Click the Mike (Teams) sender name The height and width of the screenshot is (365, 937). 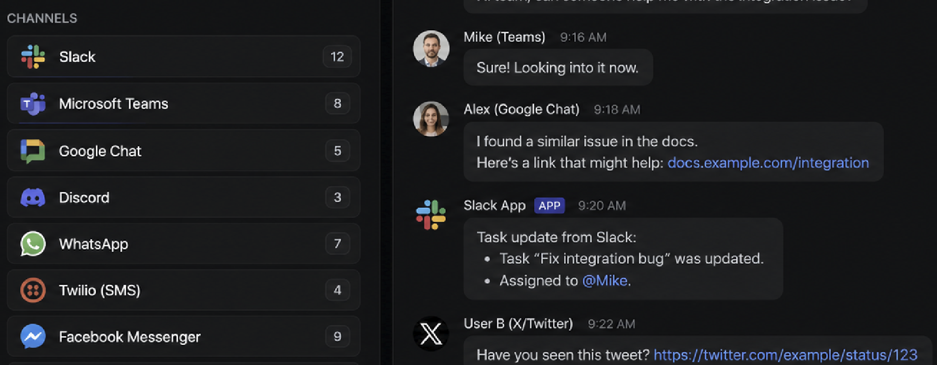point(504,37)
